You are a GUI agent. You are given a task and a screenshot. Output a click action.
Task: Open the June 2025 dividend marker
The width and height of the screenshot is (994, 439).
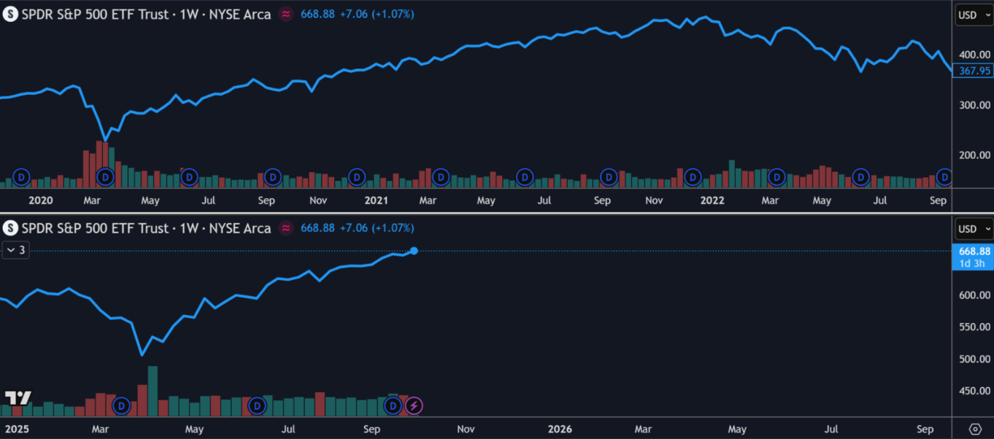[257, 405]
